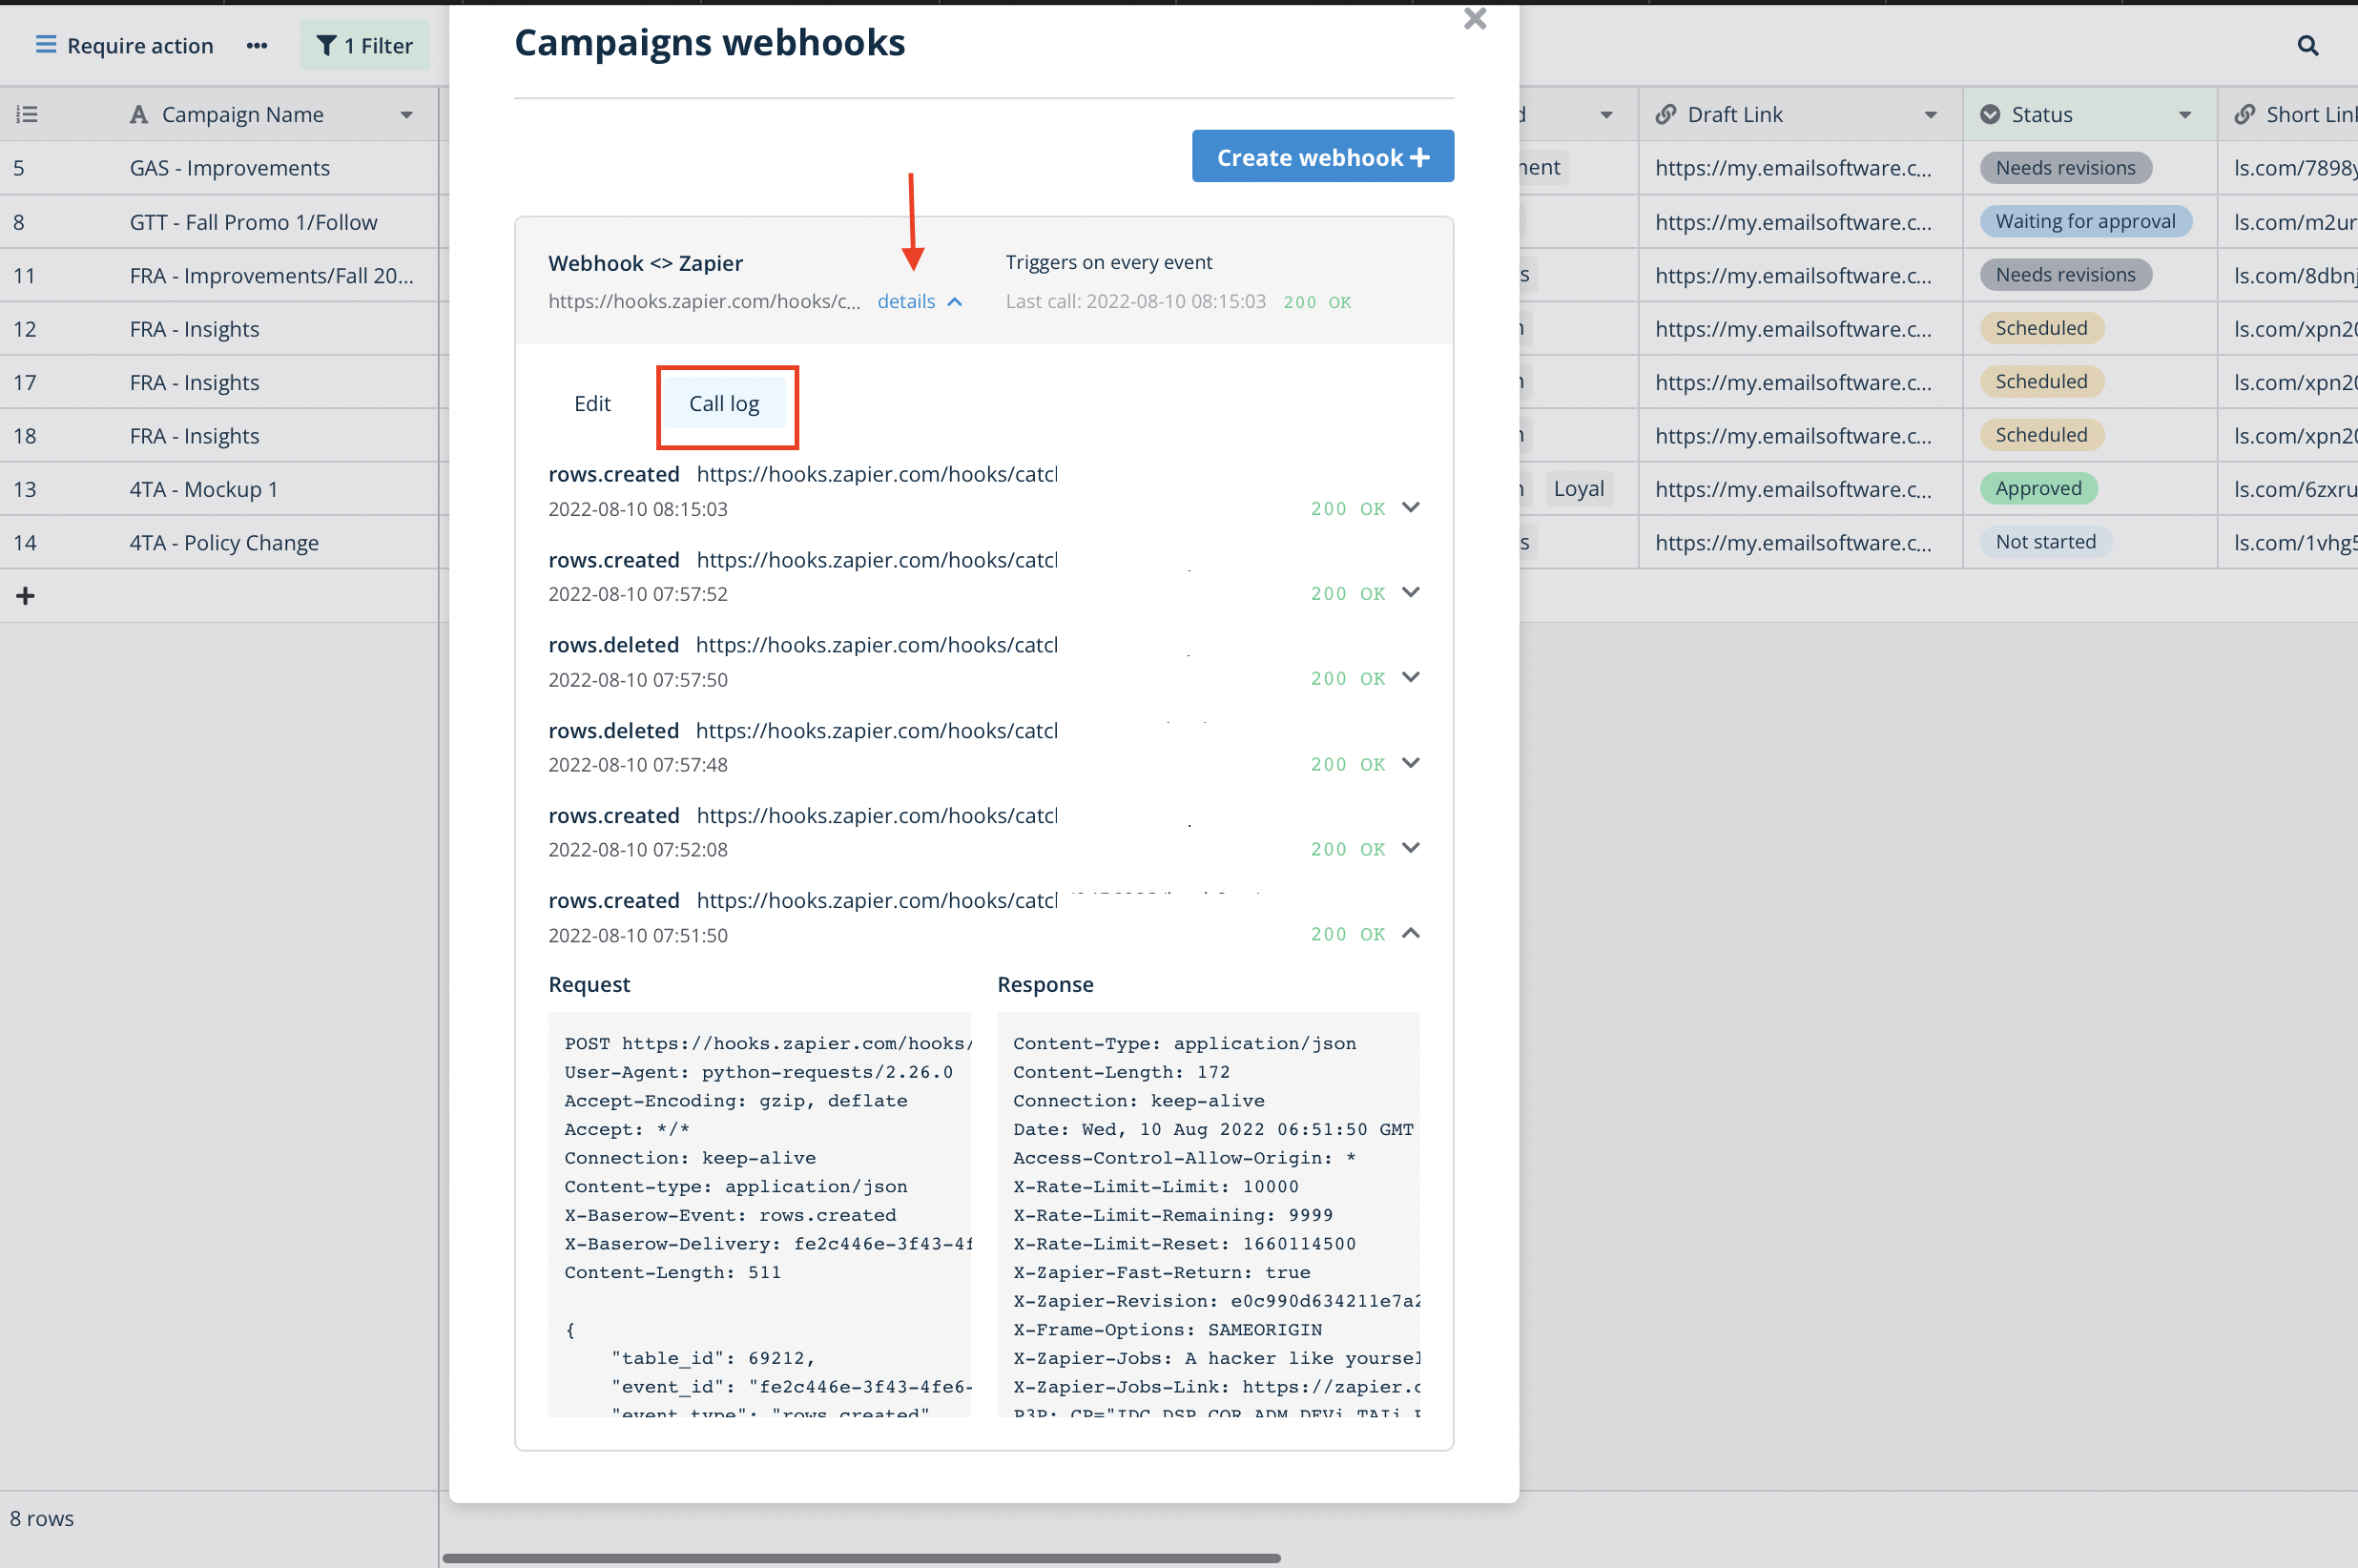This screenshot has height=1568, width=2358.
Task: Open Campaign Name column dropdown arrow
Action: pos(407,115)
